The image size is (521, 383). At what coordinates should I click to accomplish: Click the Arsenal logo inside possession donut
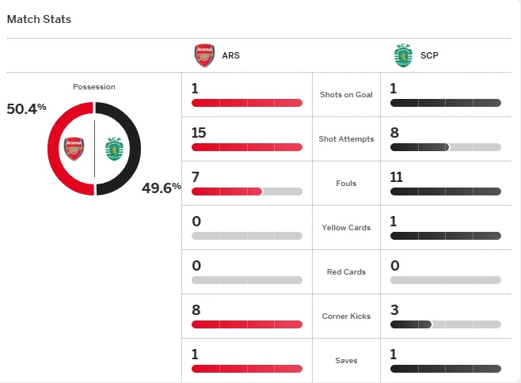74,148
